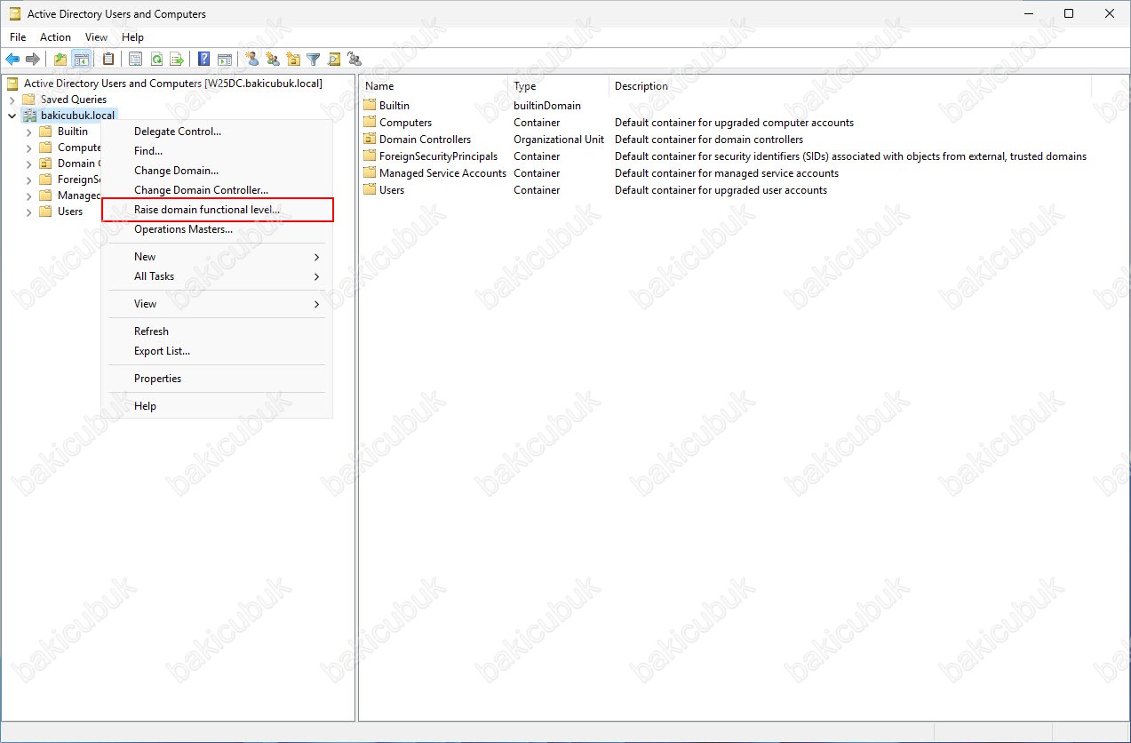Choose Help at bottom of context menu
Viewport: 1131px width, 743px height.
[217, 406]
